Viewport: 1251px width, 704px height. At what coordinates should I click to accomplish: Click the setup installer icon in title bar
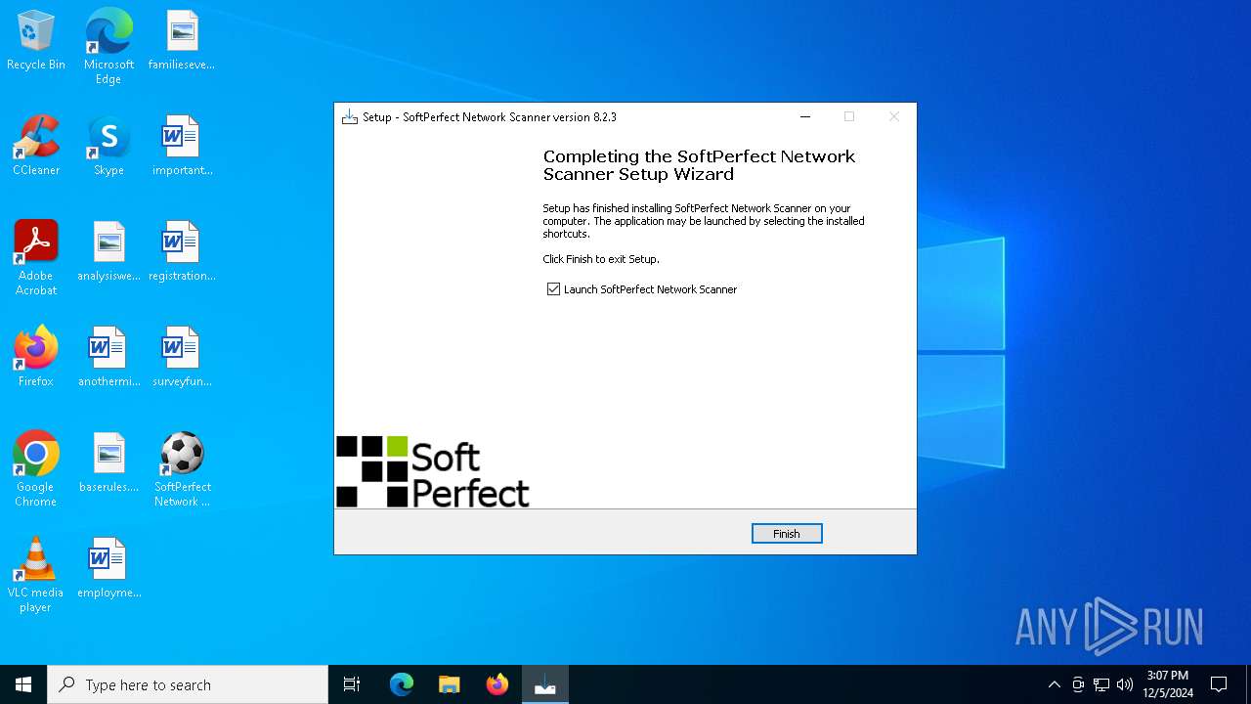point(349,117)
